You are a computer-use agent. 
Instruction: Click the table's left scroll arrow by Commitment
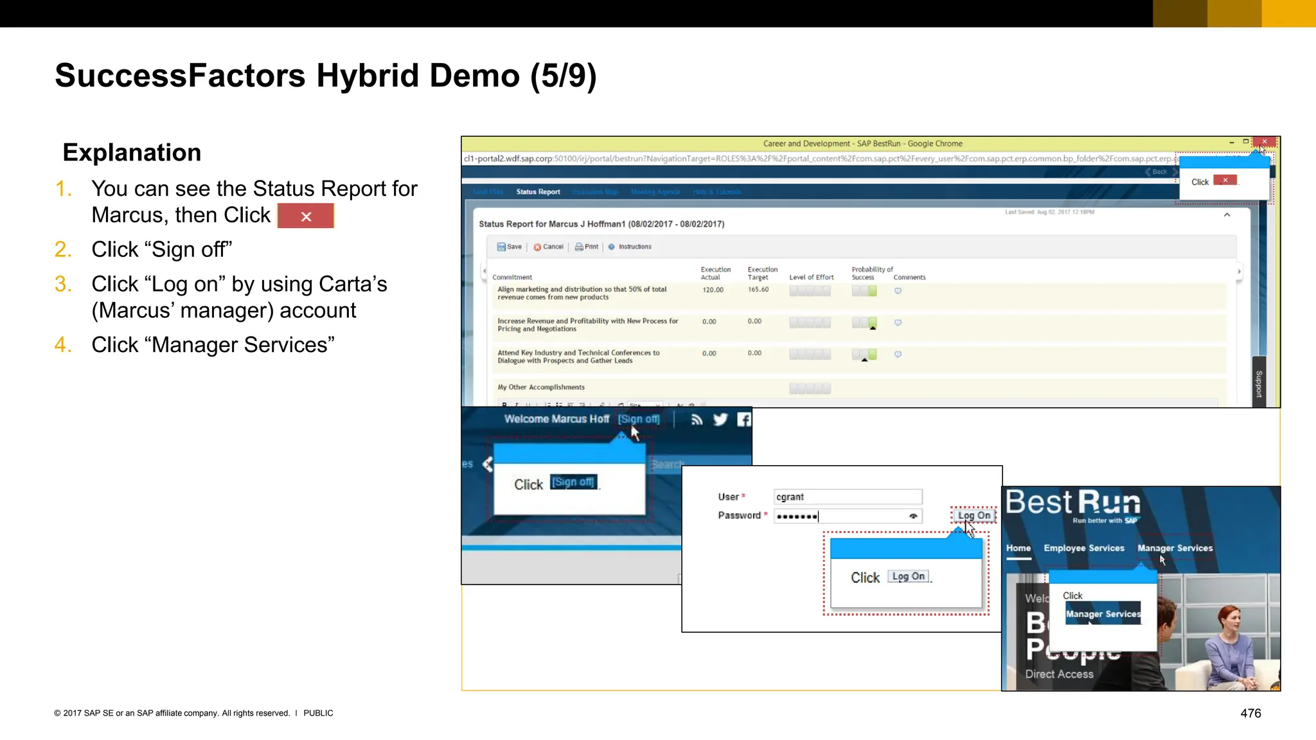(x=484, y=271)
